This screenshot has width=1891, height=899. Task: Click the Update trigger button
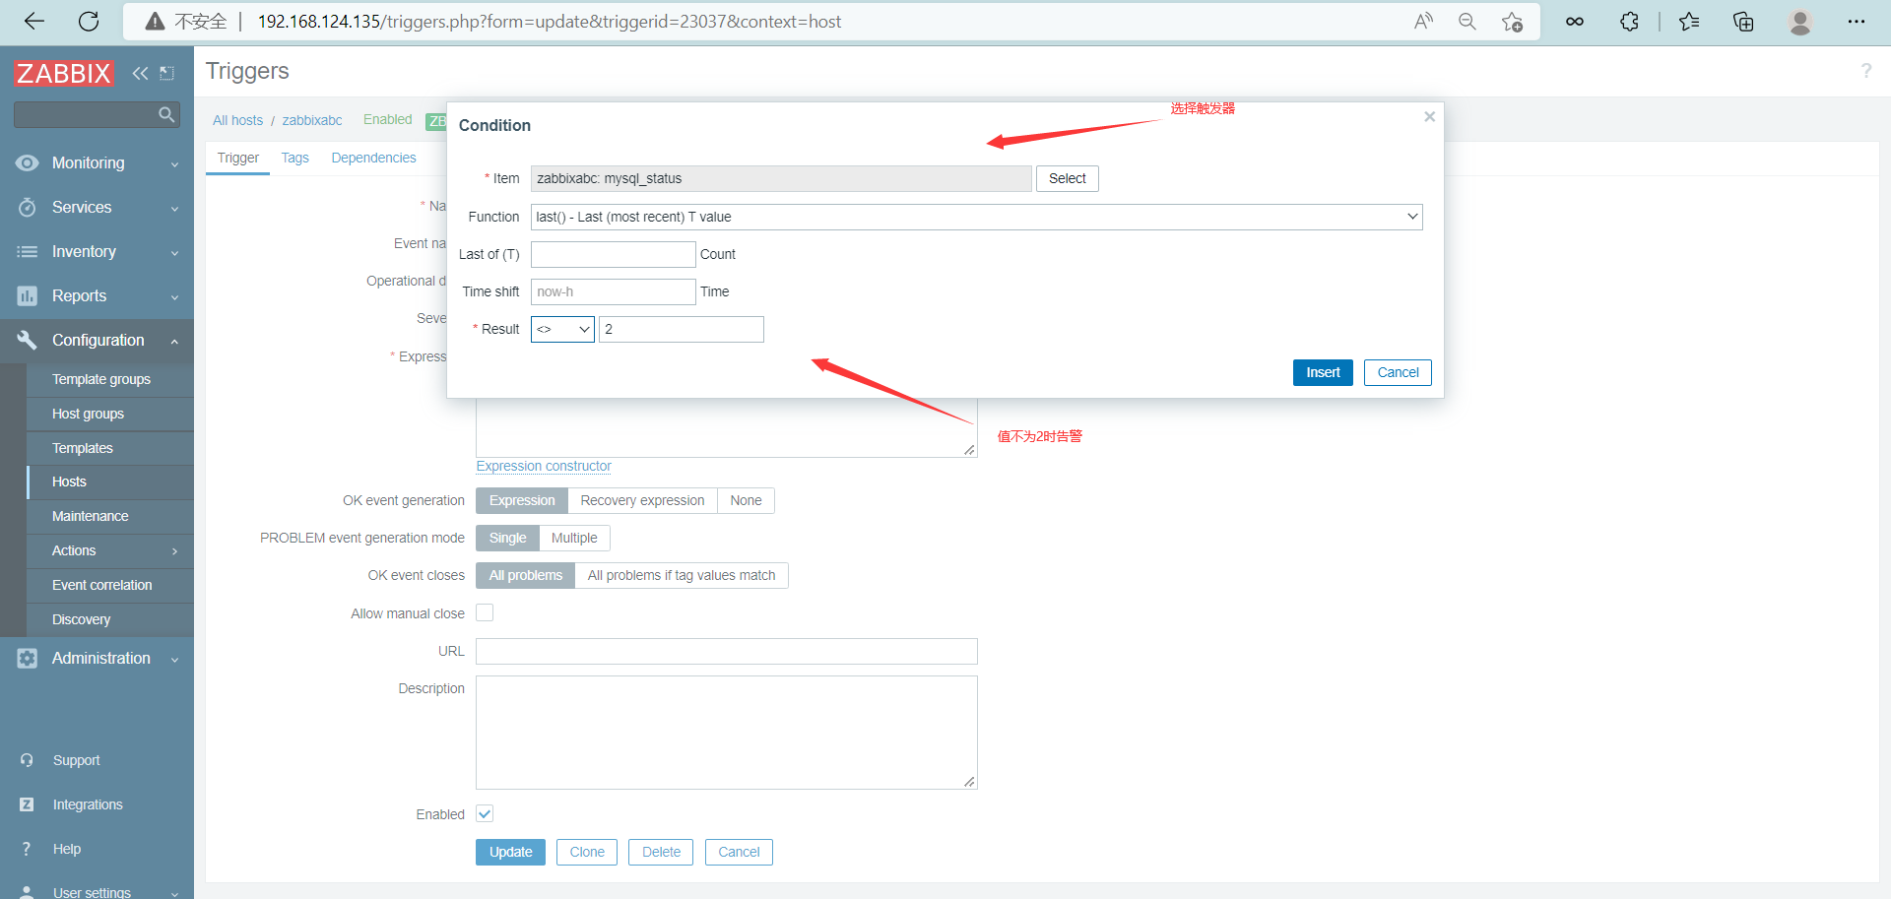510,853
